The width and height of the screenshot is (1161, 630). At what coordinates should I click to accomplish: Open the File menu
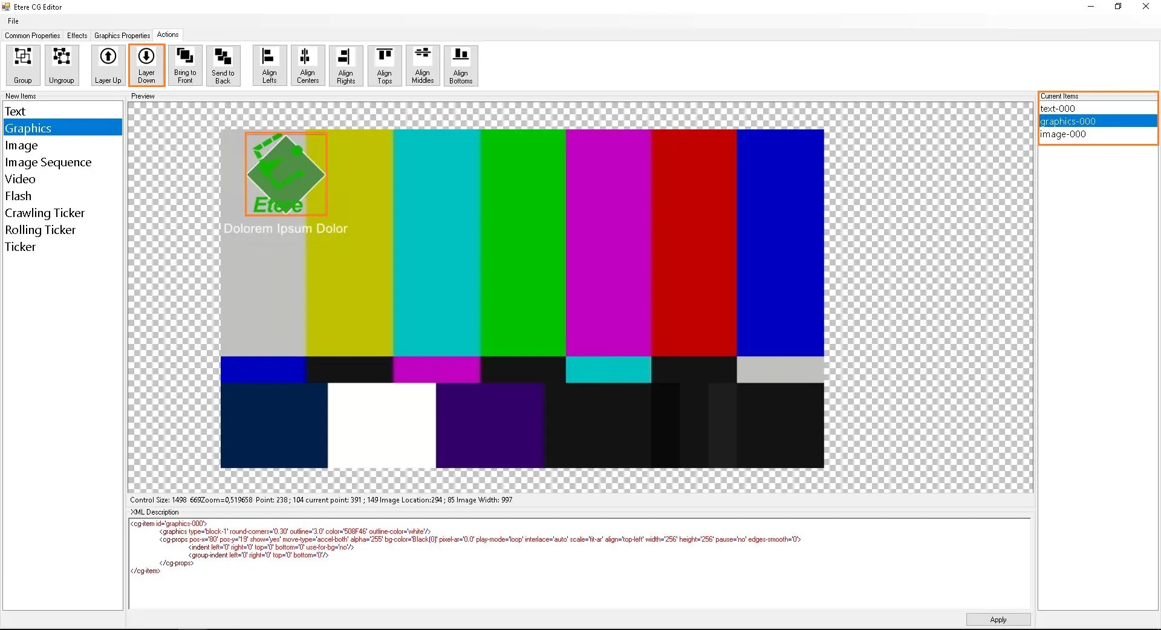[13, 21]
